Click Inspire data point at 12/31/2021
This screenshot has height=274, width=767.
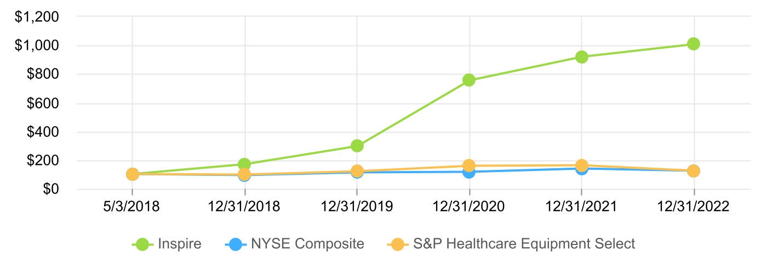click(582, 56)
